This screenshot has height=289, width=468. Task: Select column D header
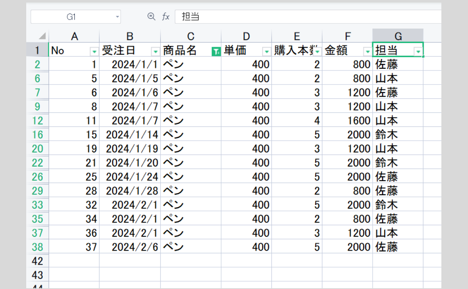[246, 36]
